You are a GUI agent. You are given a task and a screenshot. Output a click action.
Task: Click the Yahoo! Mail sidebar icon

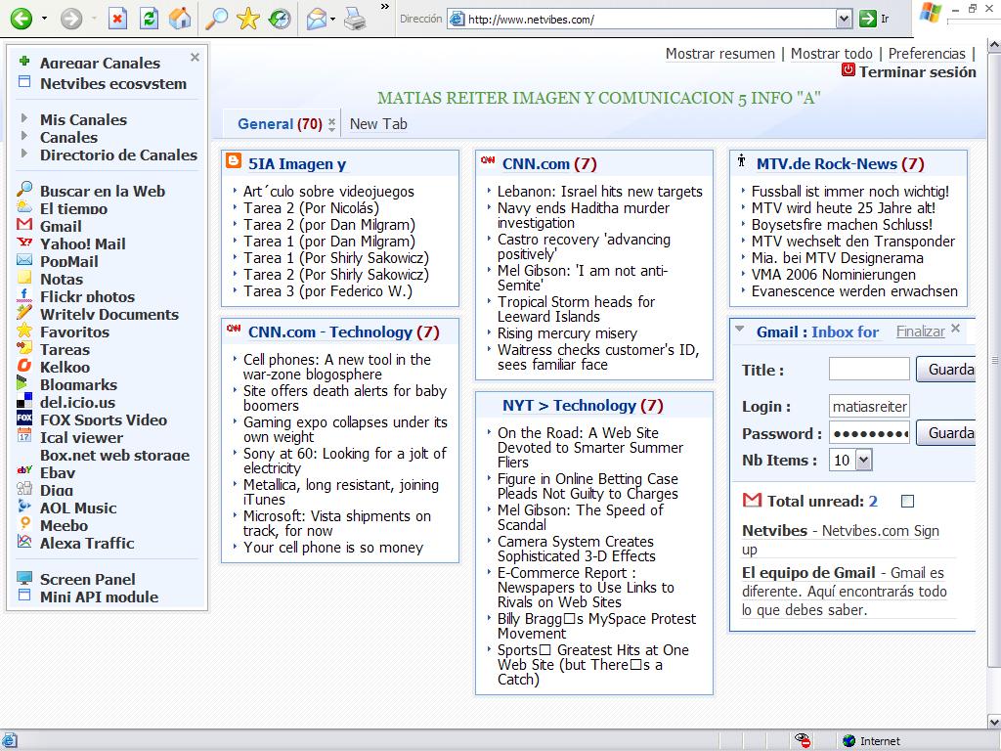tap(24, 243)
